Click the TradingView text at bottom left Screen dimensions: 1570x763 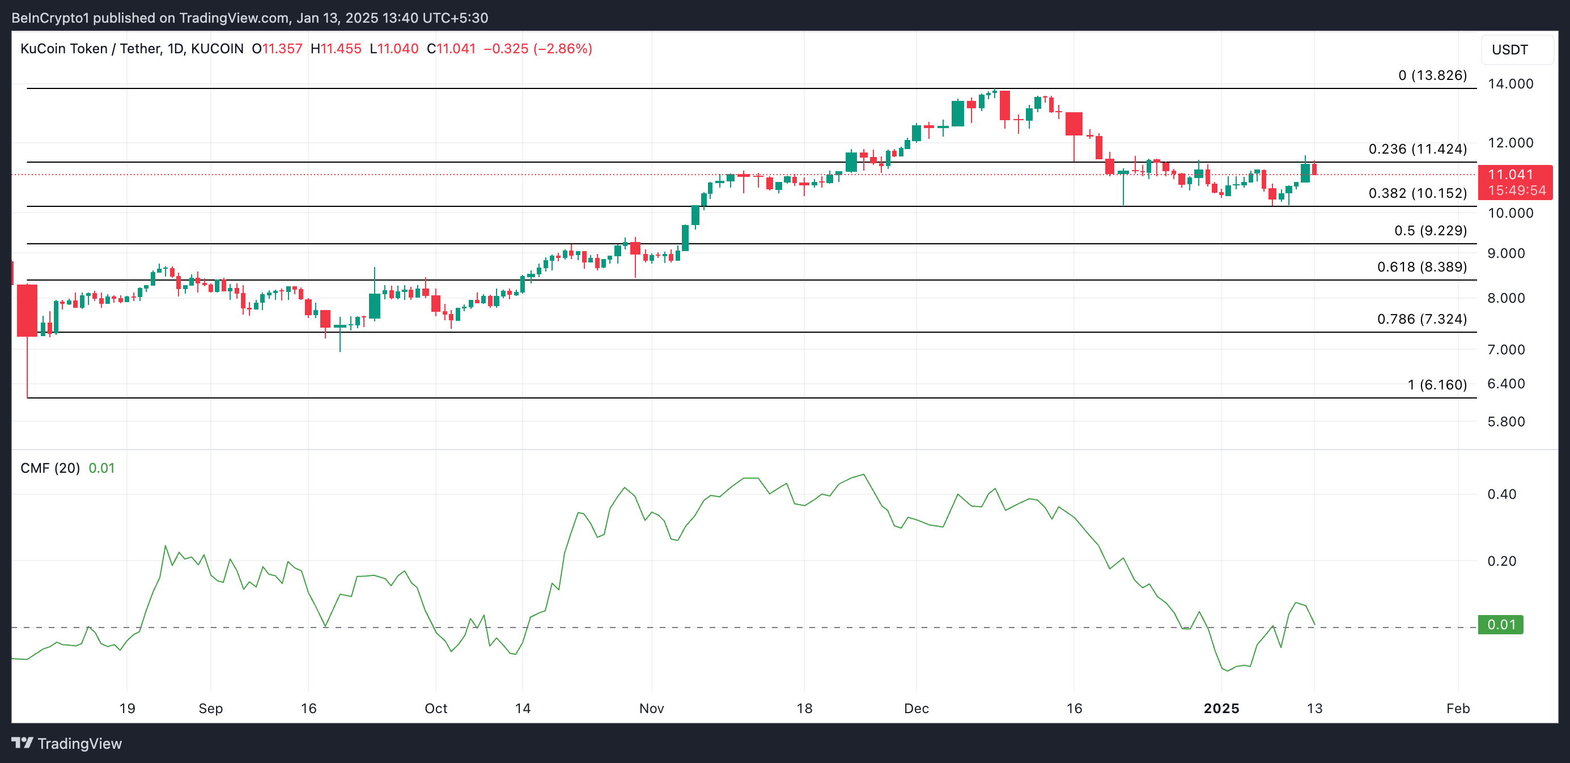pos(79,744)
